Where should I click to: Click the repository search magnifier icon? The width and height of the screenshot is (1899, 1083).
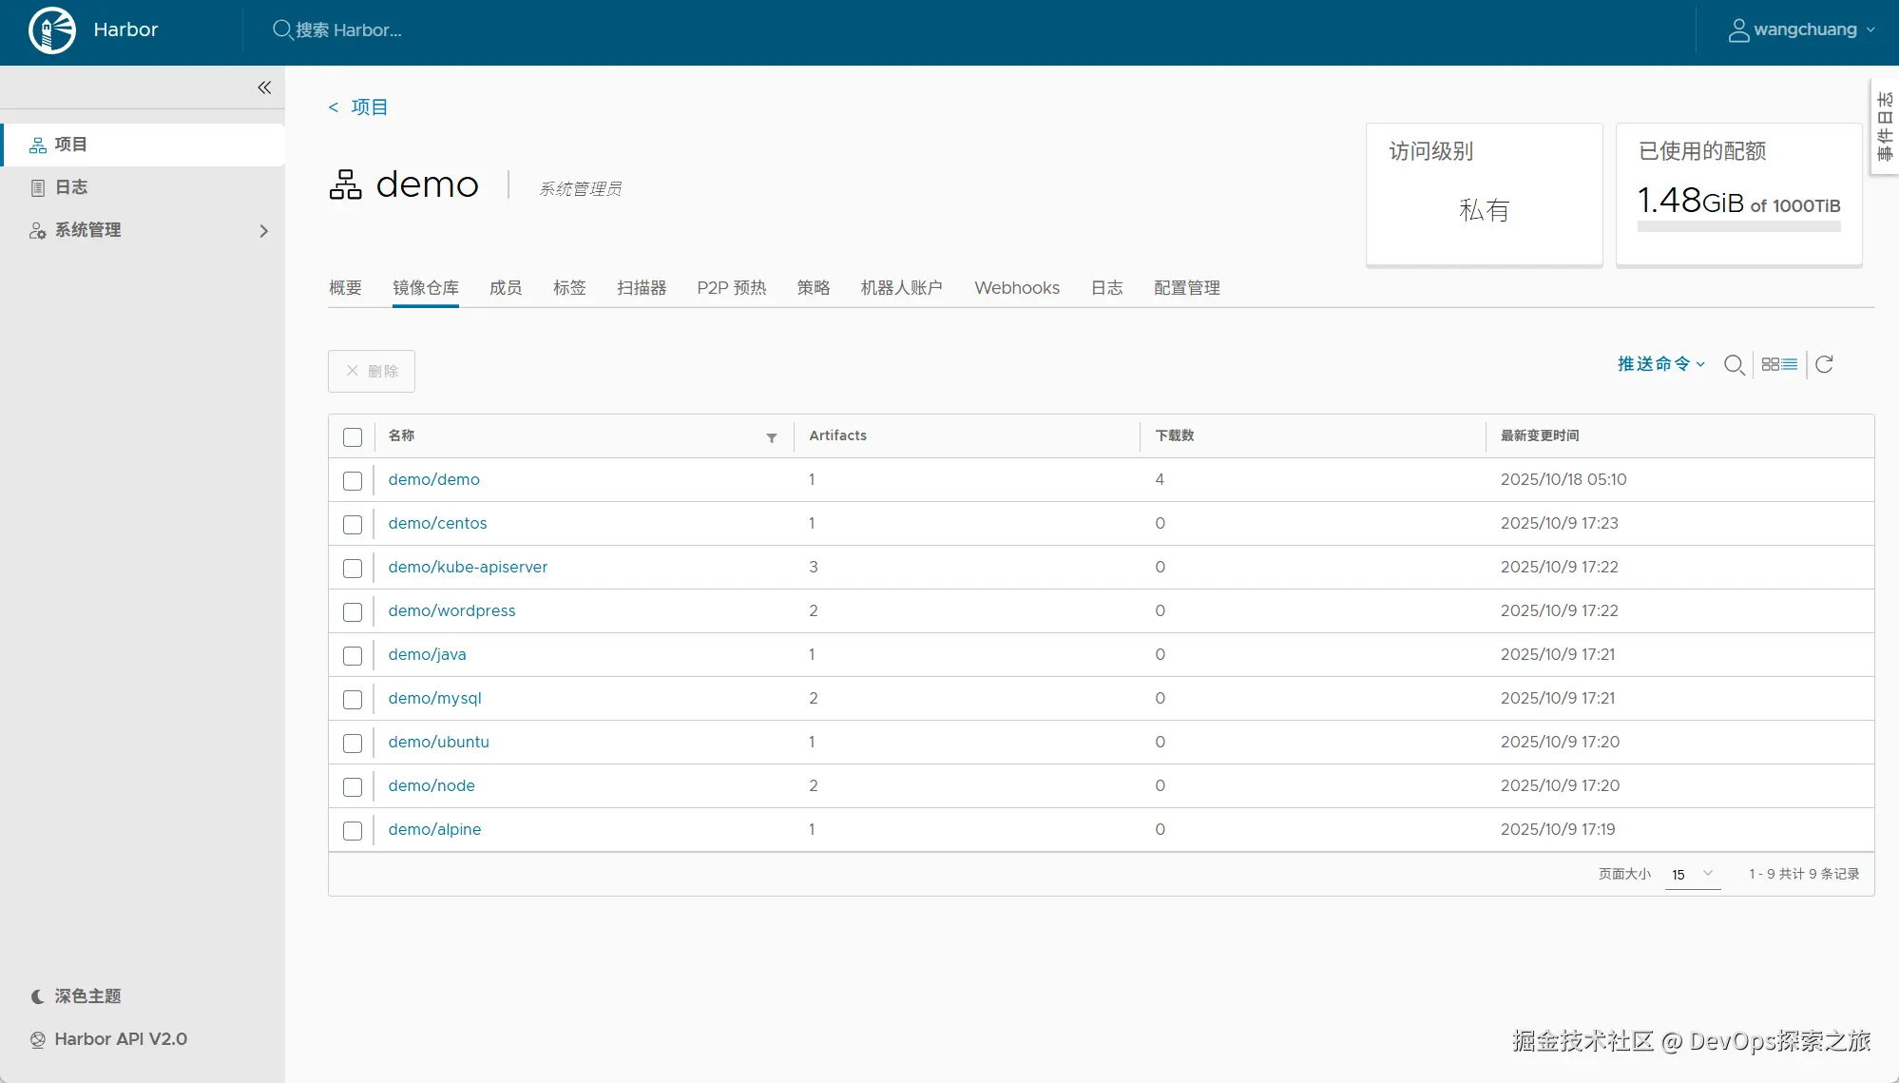1734,365
